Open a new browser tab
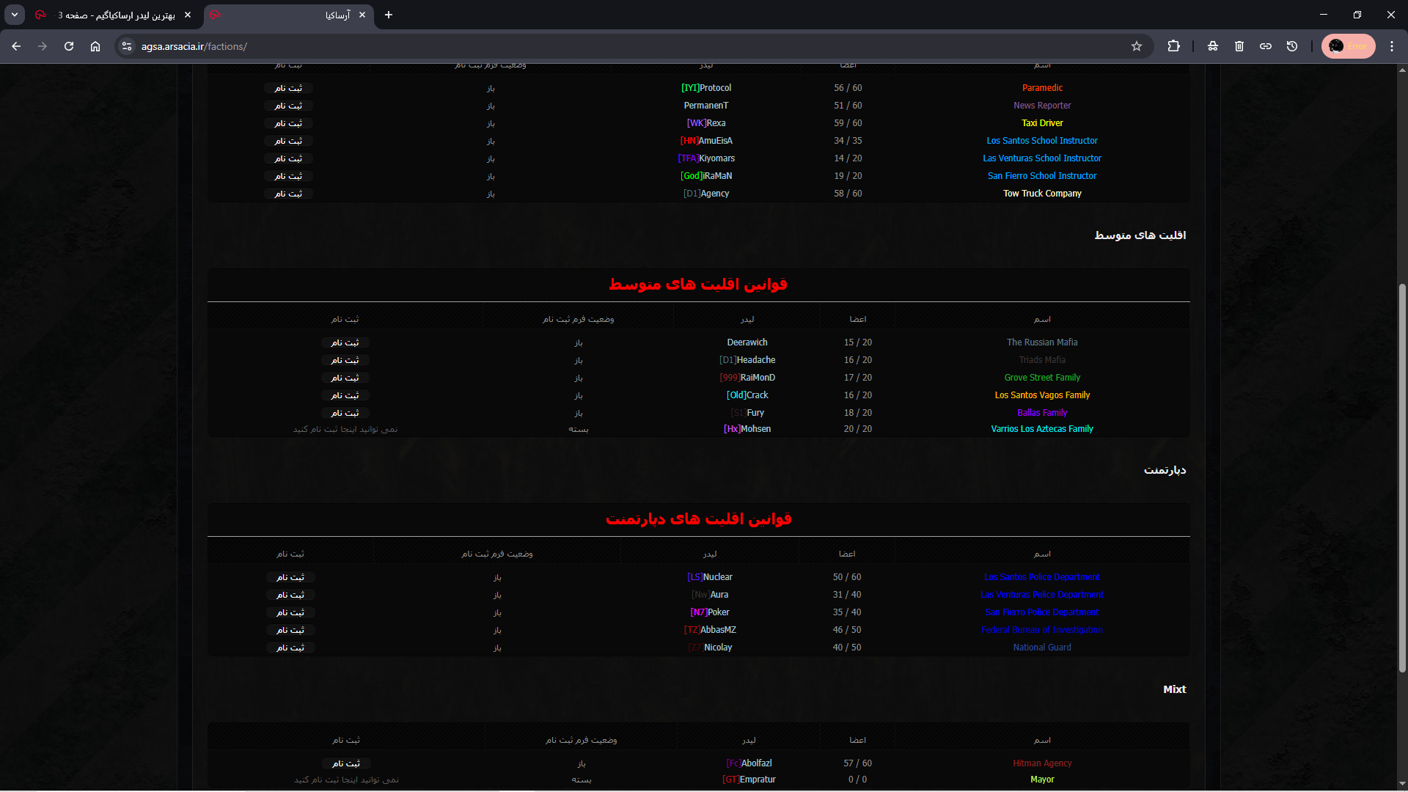This screenshot has height=792, width=1408. pyautogui.click(x=389, y=15)
